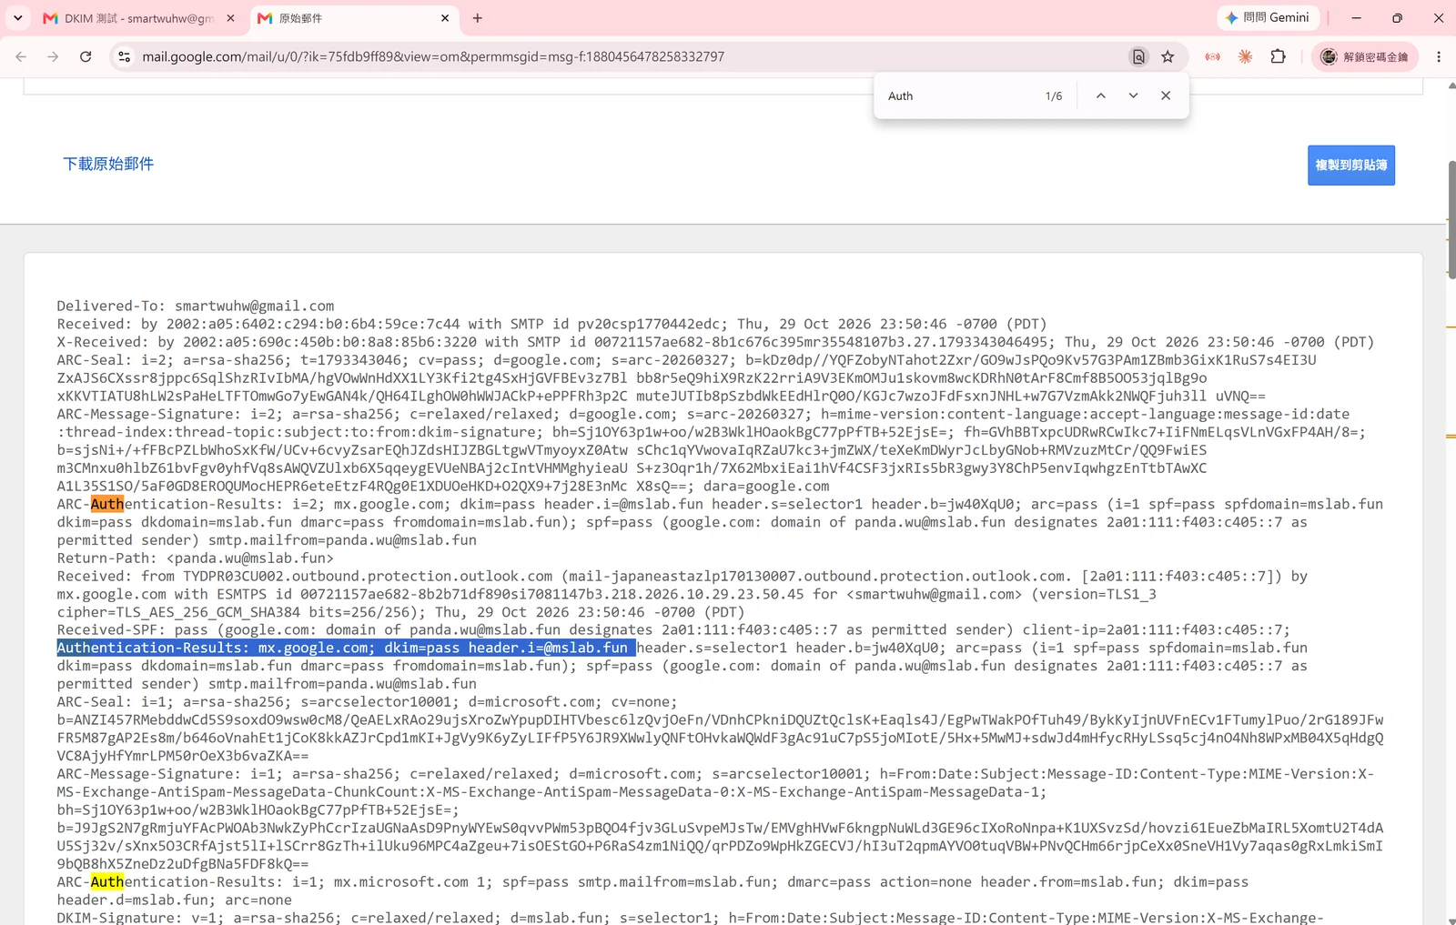This screenshot has height=925, width=1456.
Task: Click the DKIM-Signature: v=1 line
Action: point(690,917)
